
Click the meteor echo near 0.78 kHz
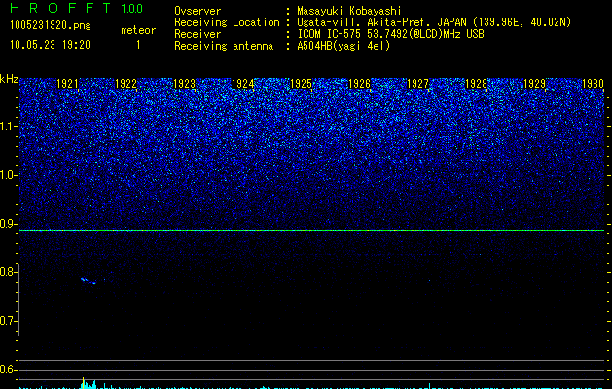click(89, 281)
